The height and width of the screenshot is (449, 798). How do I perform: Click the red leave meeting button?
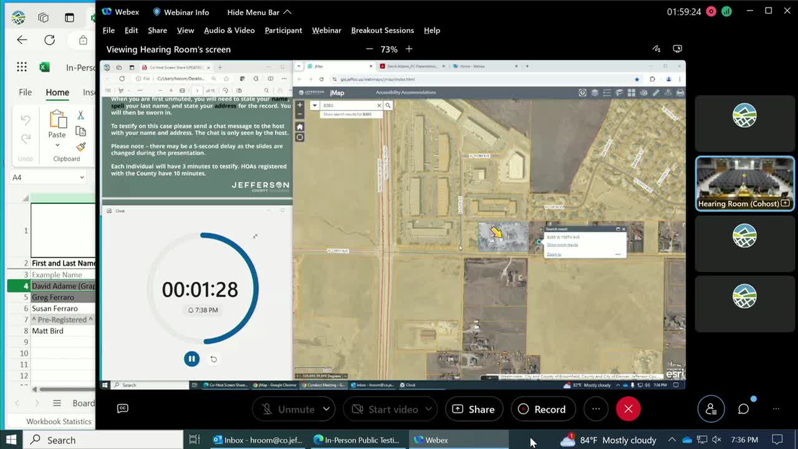628,409
